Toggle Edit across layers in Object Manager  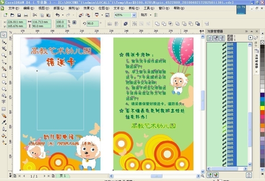point(216,38)
